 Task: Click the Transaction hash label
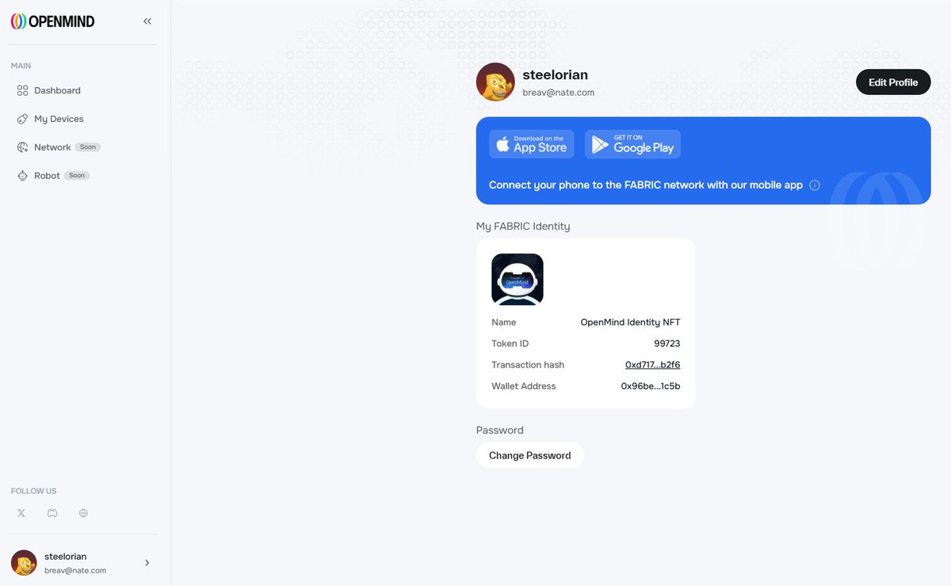(x=528, y=365)
